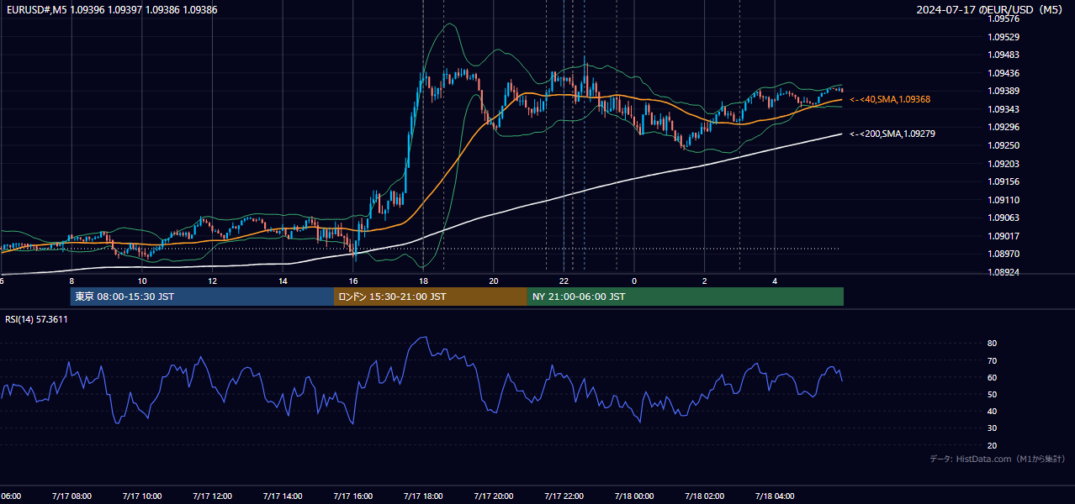Click price axis value 1.09576
The height and width of the screenshot is (504, 1075).
1004,18
